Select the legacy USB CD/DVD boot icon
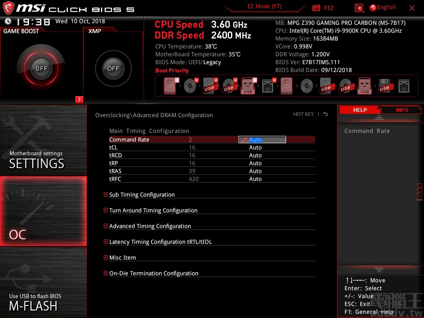Screen dimensions: 424x318 (346, 86)
